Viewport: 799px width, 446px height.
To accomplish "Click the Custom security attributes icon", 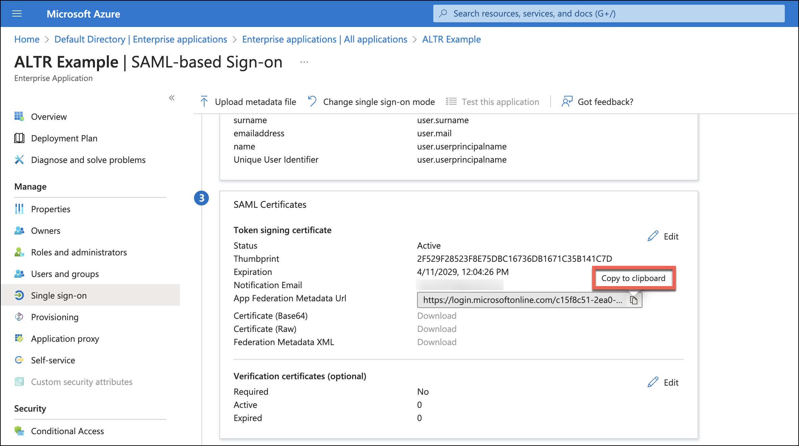I will 19,382.
